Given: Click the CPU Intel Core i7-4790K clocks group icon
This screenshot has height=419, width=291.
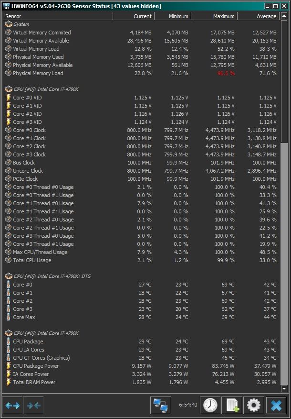Looking at the screenshot, I should click(x=9, y=89).
